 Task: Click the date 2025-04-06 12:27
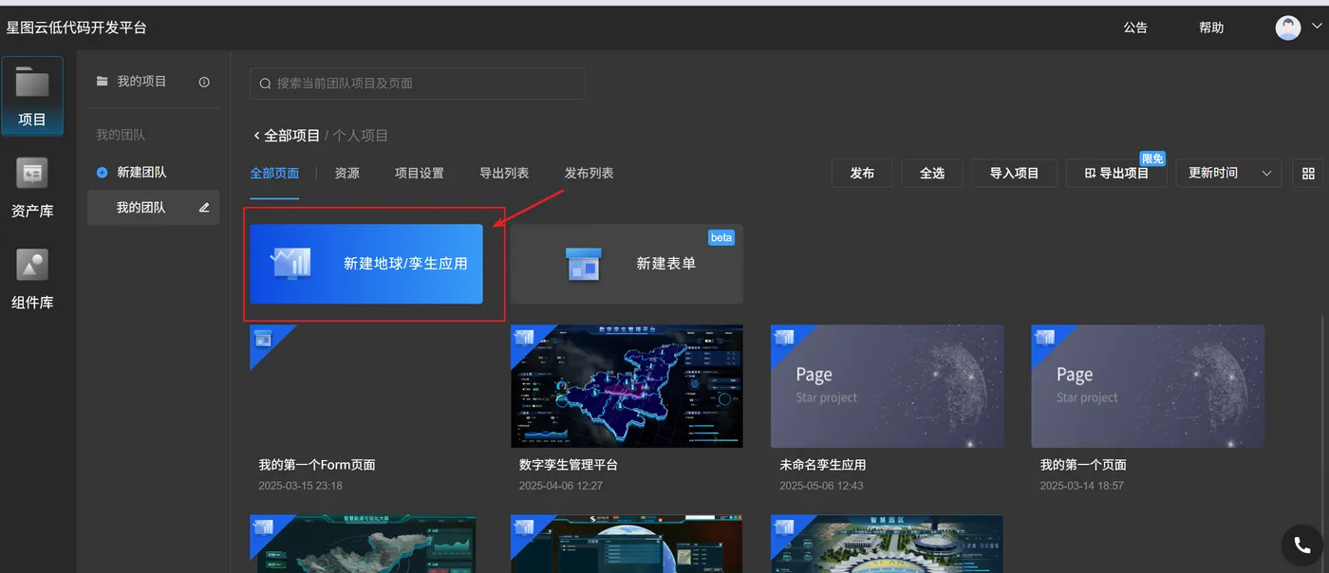tap(561, 486)
